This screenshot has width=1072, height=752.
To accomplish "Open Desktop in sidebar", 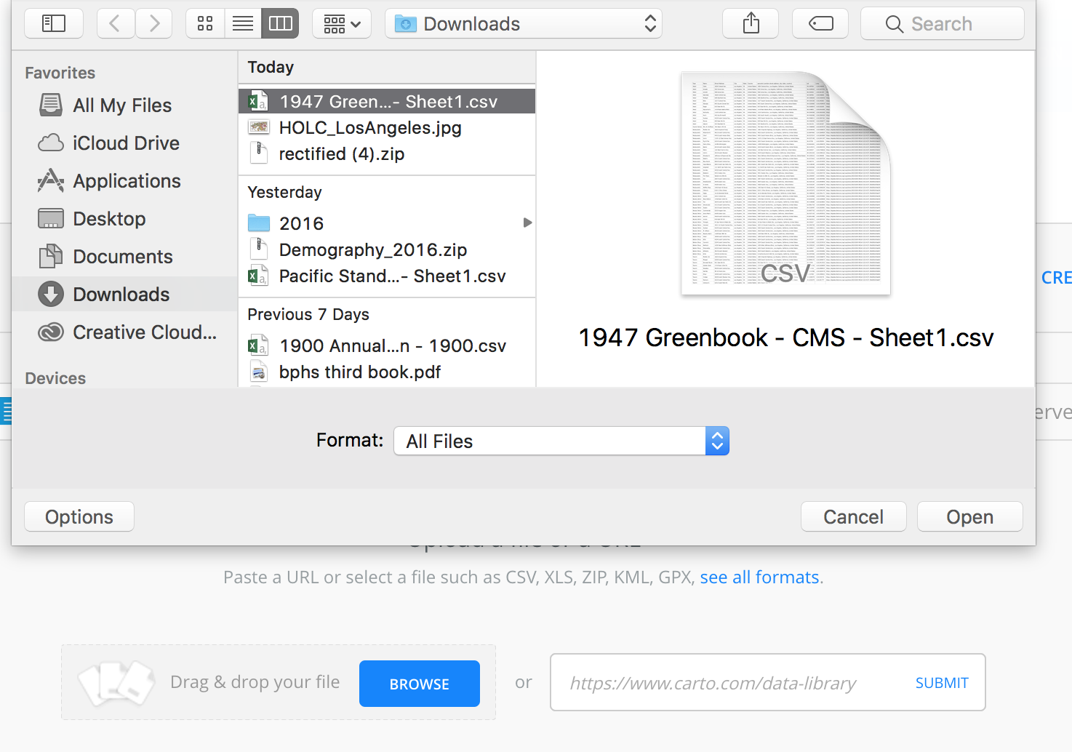I will (124, 219).
